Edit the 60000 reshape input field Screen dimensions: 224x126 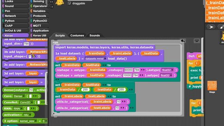128,70
